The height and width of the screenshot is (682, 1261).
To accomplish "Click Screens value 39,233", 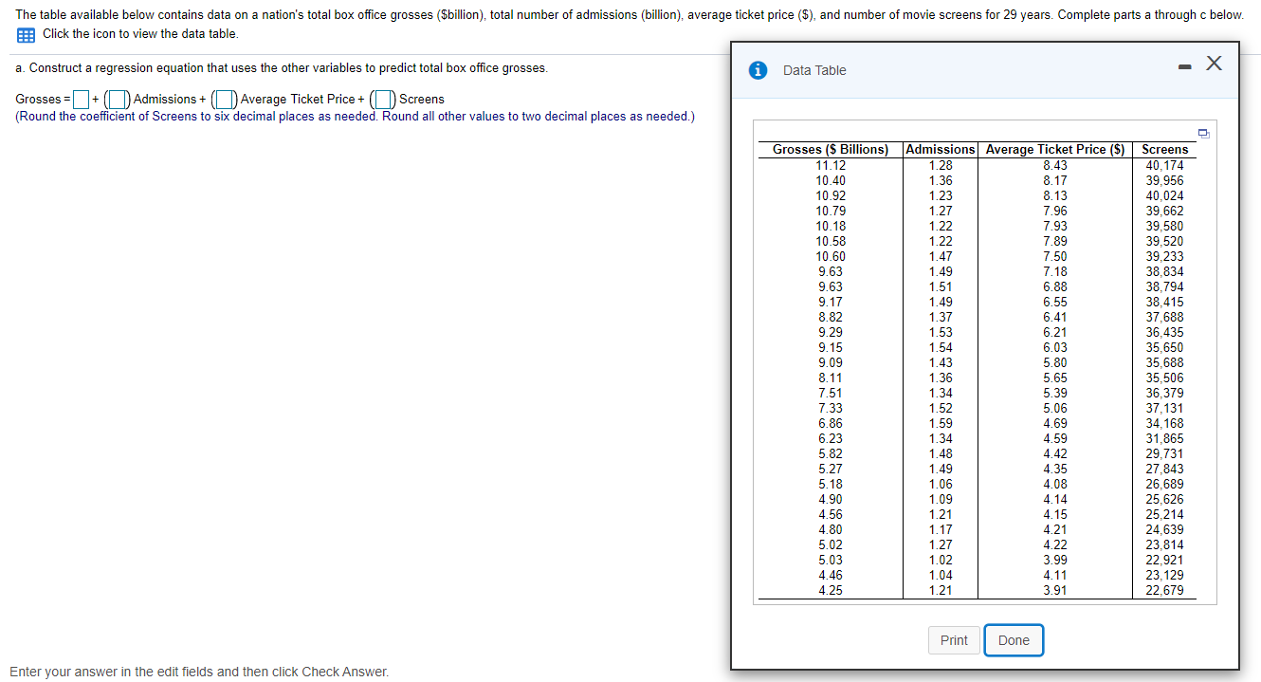I will pyautogui.click(x=1165, y=256).
